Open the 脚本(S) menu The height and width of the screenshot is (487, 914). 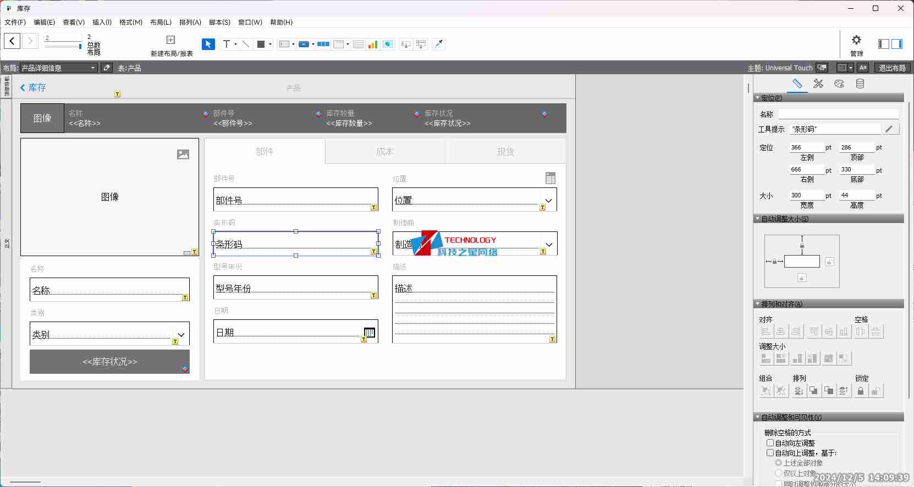coord(219,23)
